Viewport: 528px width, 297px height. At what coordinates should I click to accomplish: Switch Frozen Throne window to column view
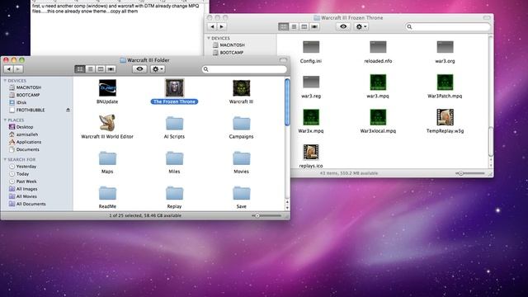pos(304,26)
